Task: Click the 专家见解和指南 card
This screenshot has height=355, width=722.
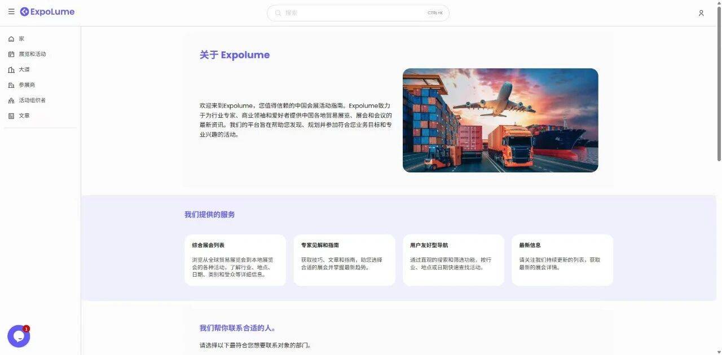Action: (344, 260)
